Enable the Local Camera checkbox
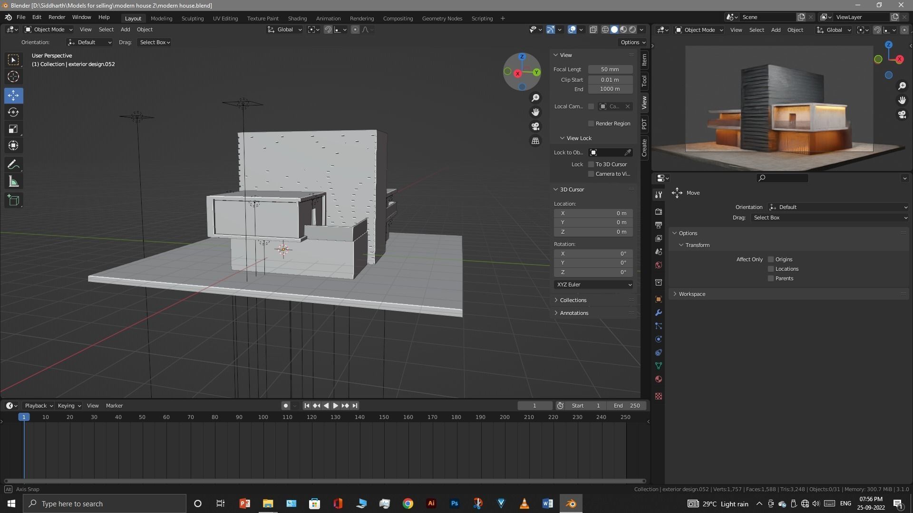Screen dimensions: 913x513 coord(591,106)
